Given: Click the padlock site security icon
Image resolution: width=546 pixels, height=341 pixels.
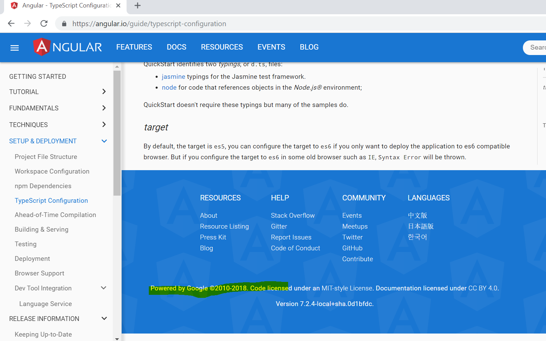Looking at the screenshot, I should click(64, 24).
